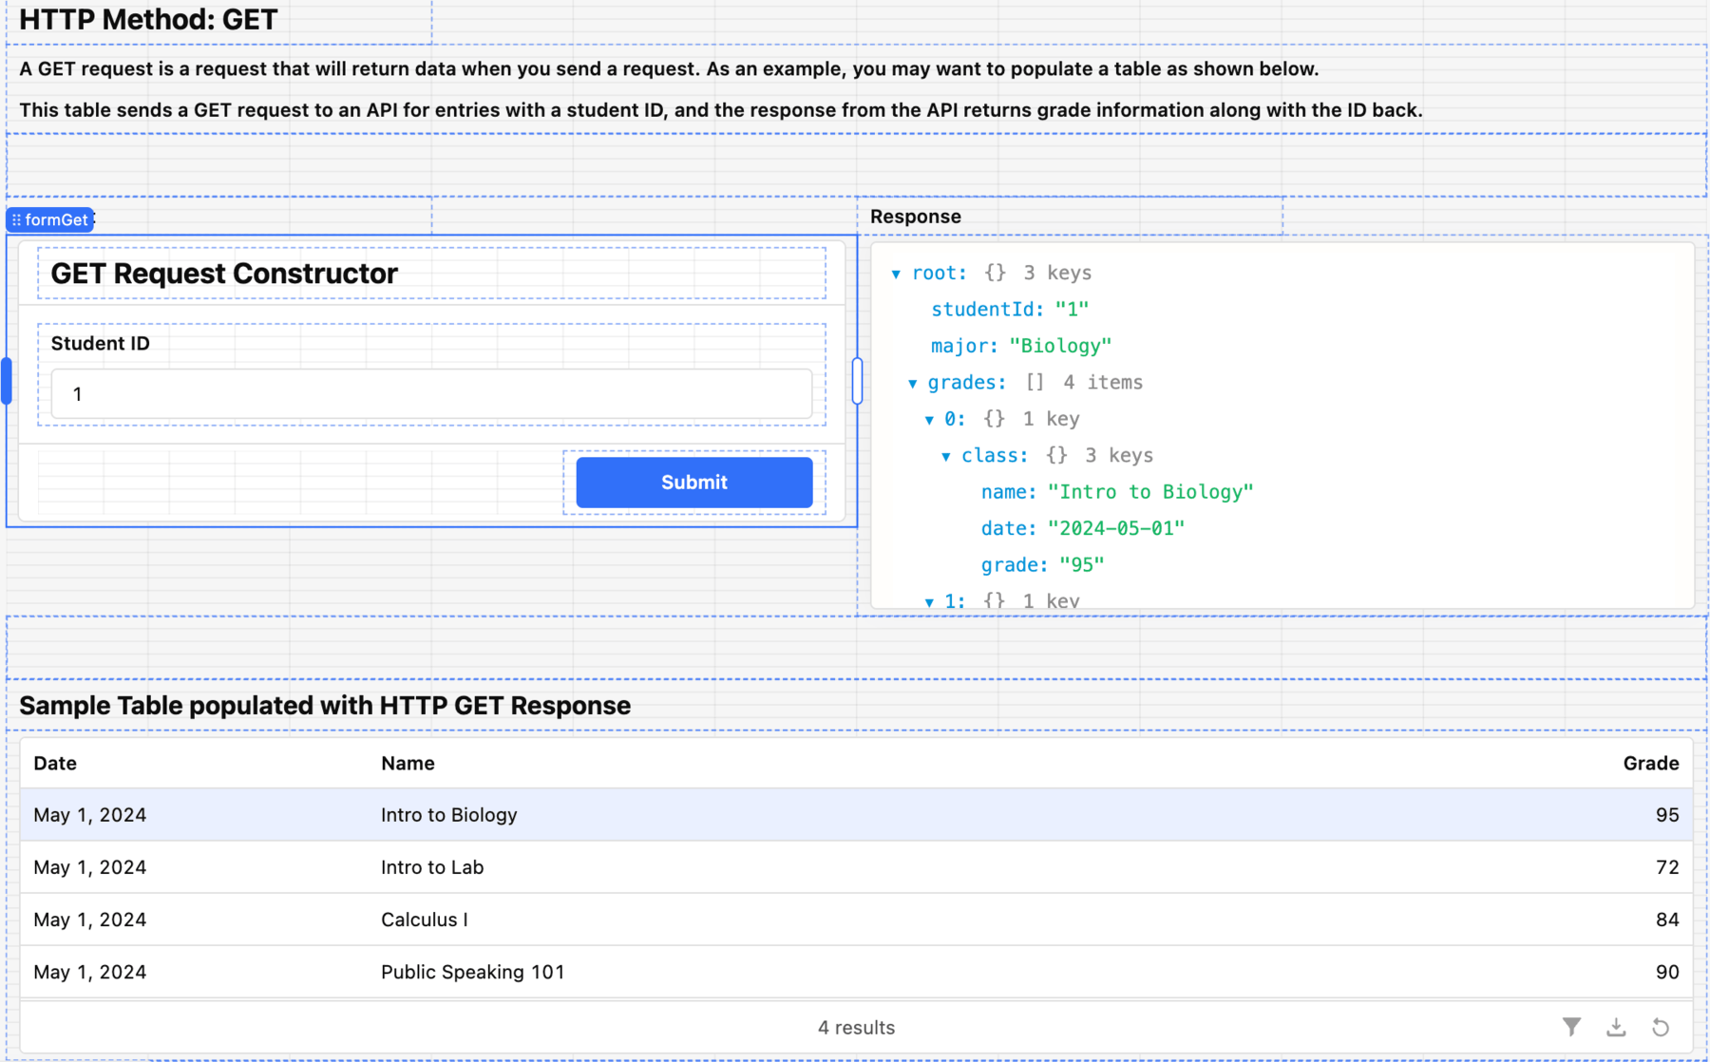Select the Calculus I row

pos(856,919)
